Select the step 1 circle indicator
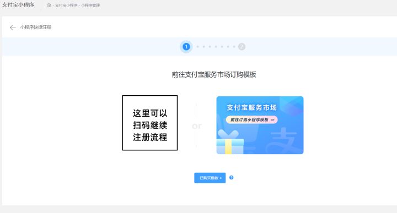The width and height of the screenshot is (397, 213). [186, 47]
